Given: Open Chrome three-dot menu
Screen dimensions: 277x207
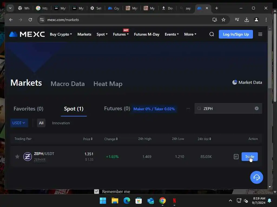Looking at the screenshot, I should (266, 20).
